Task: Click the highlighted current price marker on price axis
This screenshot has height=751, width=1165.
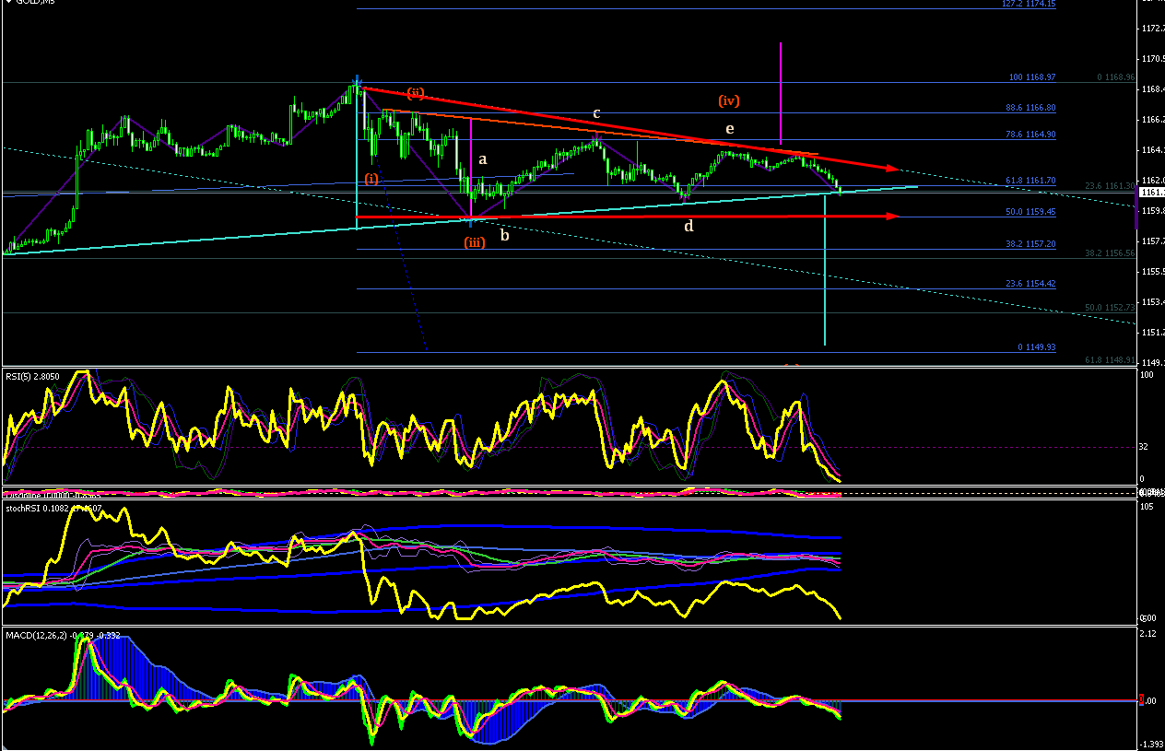Action: pyautogui.click(x=1151, y=193)
